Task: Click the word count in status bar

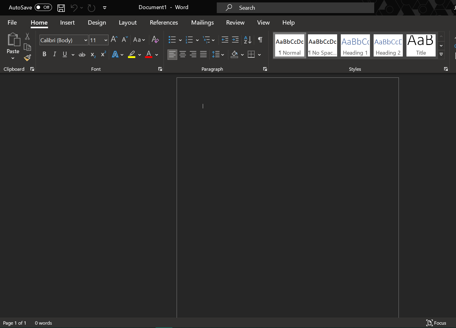Action: (x=43, y=323)
